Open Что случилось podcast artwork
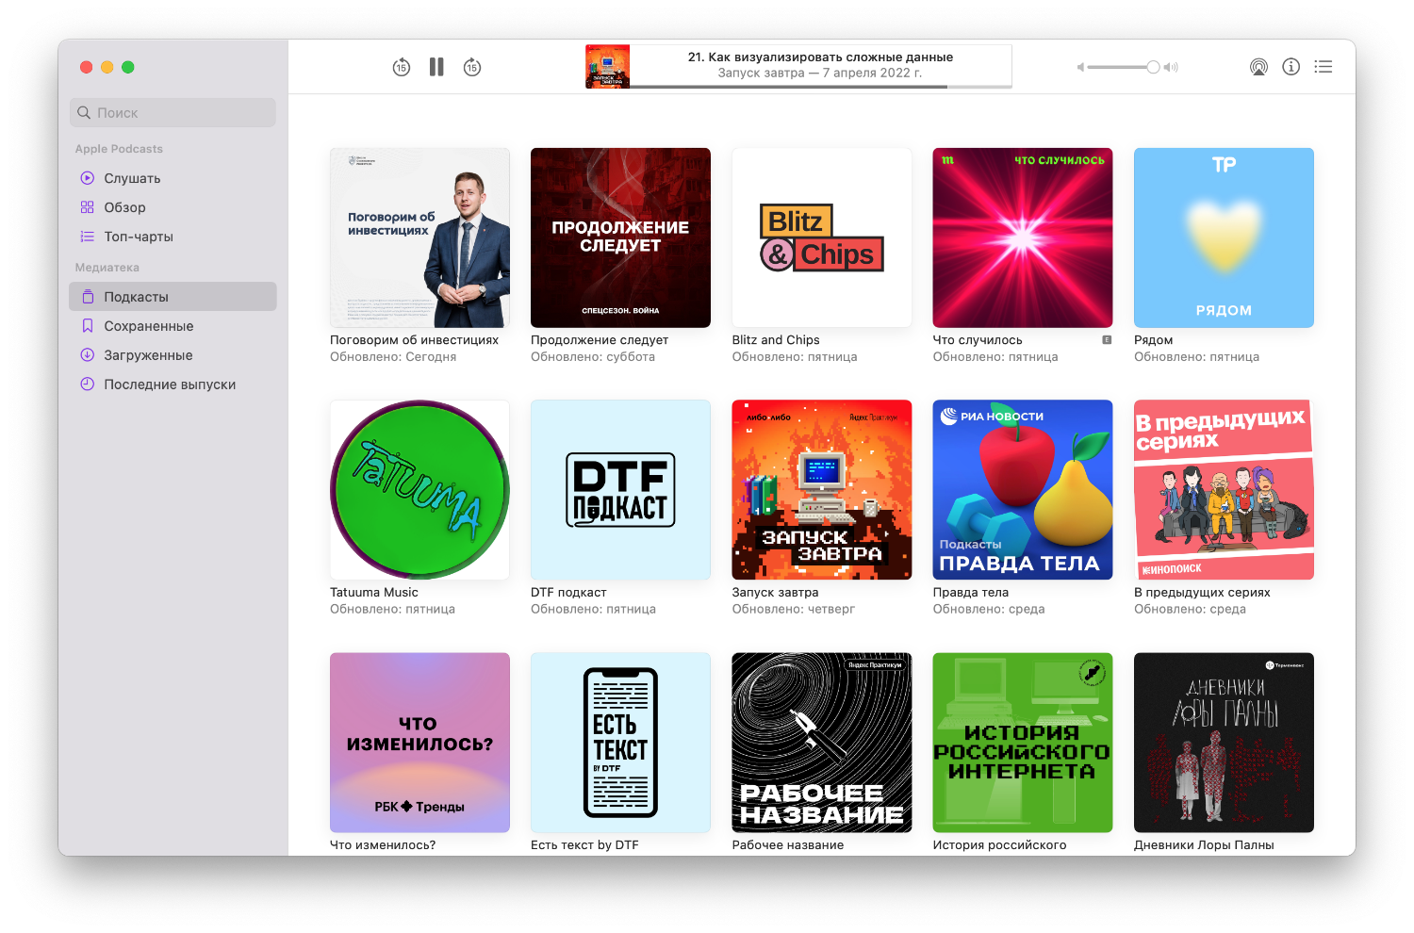1414x933 pixels. click(1023, 237)
